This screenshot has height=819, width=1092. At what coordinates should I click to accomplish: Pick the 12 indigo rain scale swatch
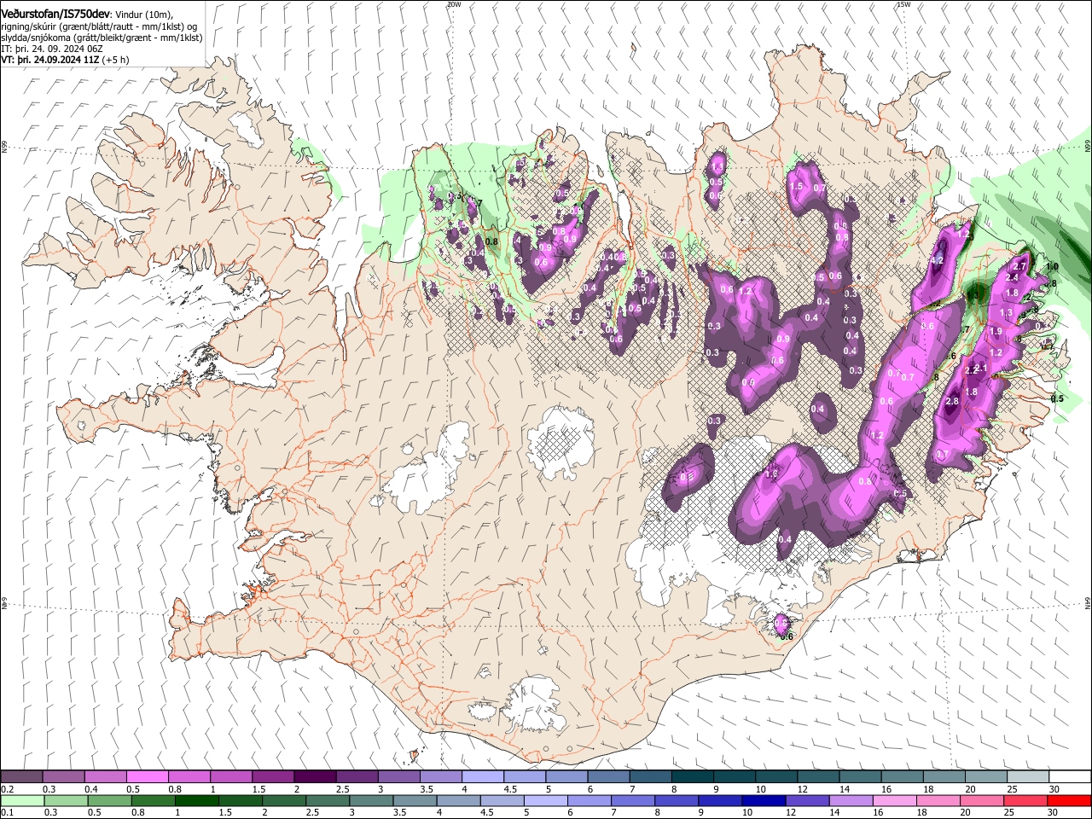pos(806,800)
